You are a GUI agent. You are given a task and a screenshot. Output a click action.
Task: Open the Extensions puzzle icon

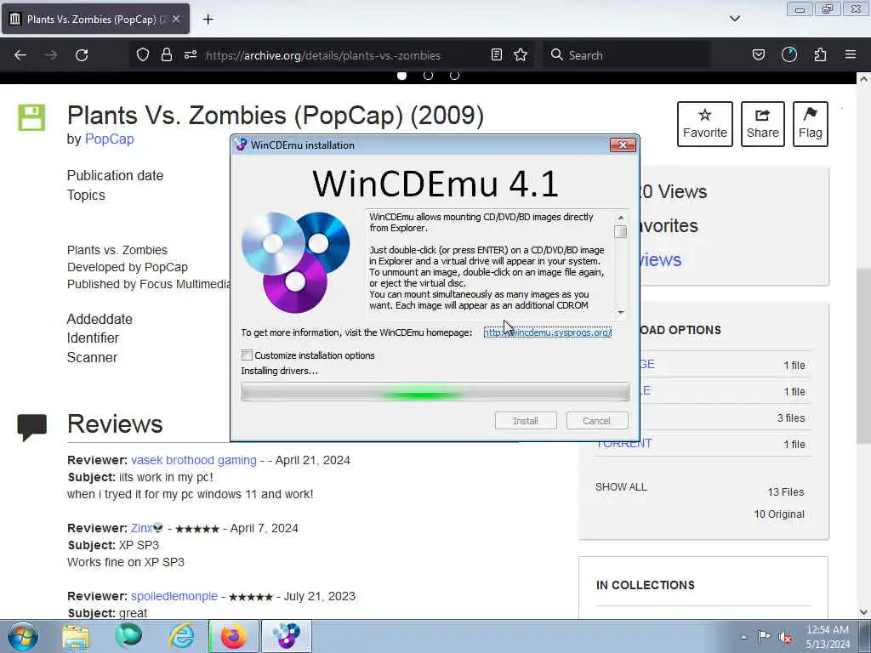820,55
